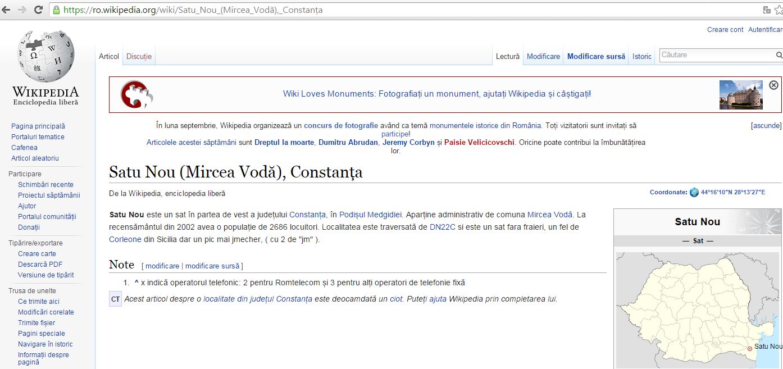Image resolution: width=783 pixels, height=369 pixels.
Task: Click the browser reload icon
Action: (x=38, y=10)
